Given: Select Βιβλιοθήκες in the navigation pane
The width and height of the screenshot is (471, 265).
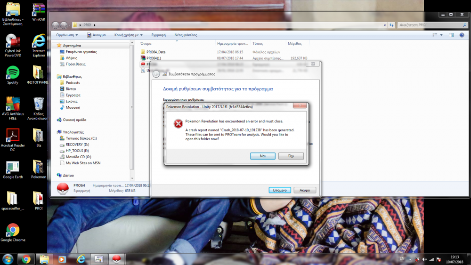Looking at the screenshot, I should click(72, 77).
